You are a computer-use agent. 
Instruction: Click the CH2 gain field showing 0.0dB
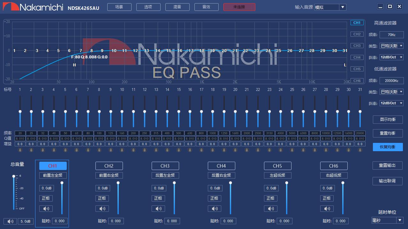[x=103, y=188]
